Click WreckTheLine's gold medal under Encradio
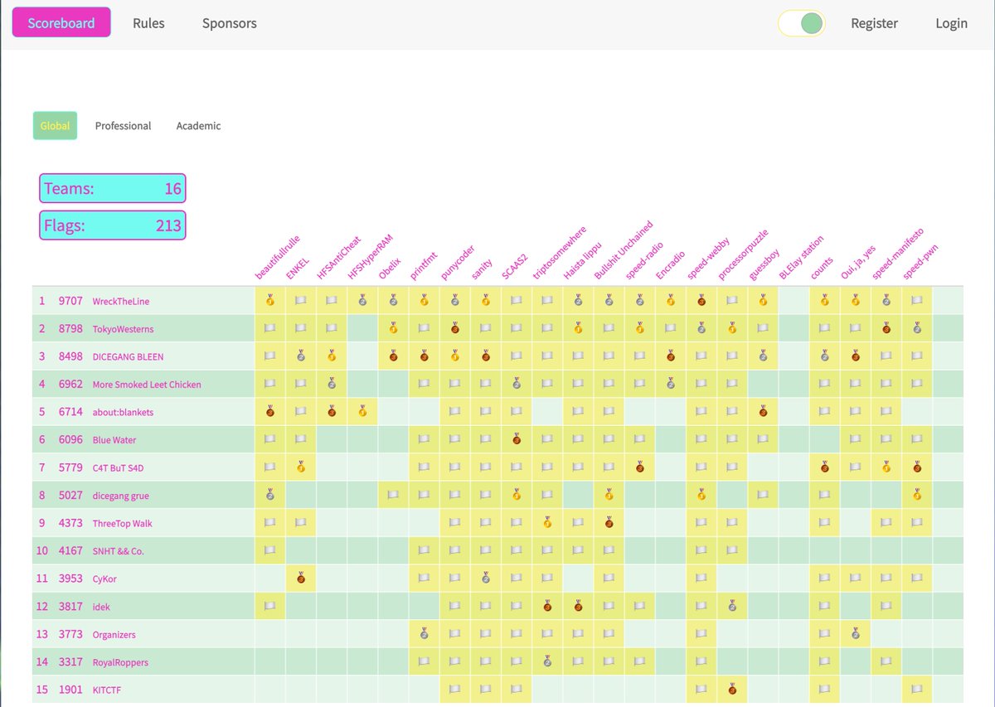Viewport: 995px width, 707px height. click(671, 301)
